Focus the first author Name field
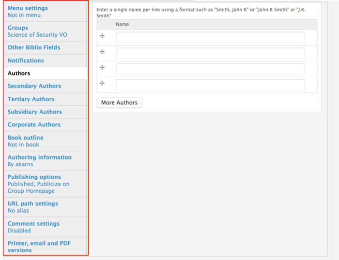 (x=210, y=38)
